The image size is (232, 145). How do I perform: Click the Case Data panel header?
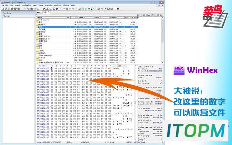pos(18,13)
